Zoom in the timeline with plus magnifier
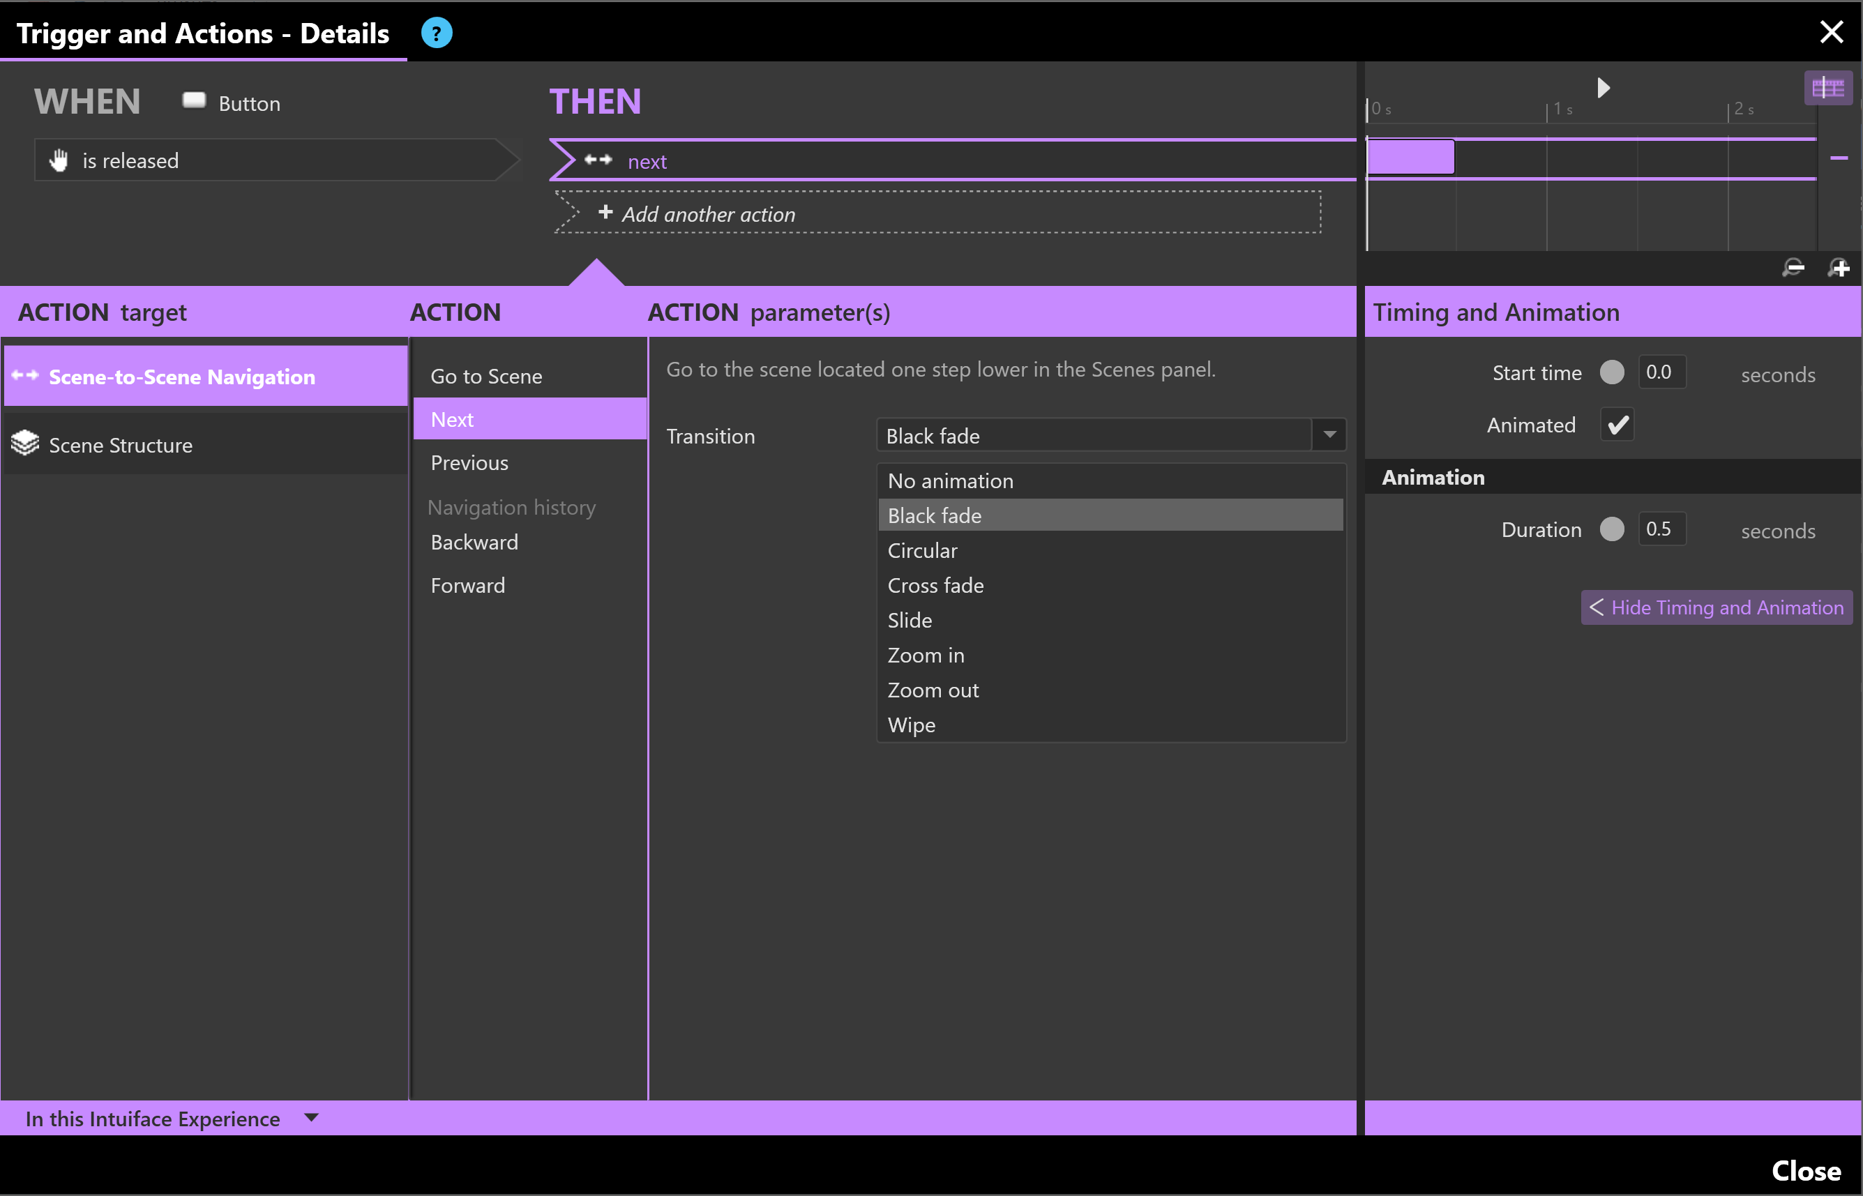Image resolution: width=1863 pixels, height=1196 pixels. 1838,268
